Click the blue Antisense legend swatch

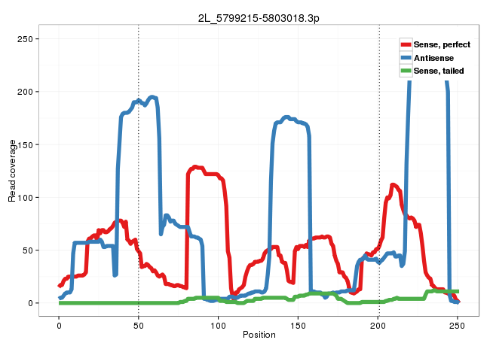(406, 58)
